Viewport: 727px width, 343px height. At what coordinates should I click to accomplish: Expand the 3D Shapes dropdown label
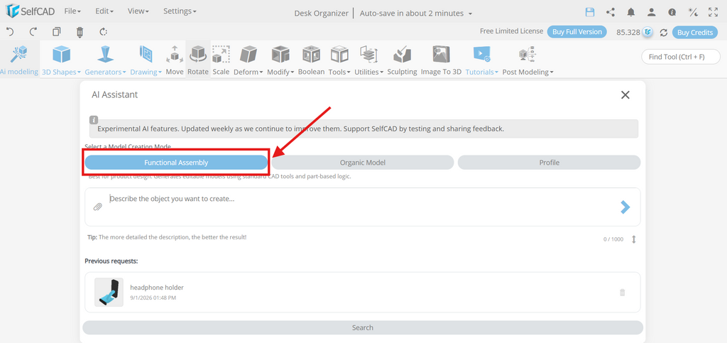(61, 72)
